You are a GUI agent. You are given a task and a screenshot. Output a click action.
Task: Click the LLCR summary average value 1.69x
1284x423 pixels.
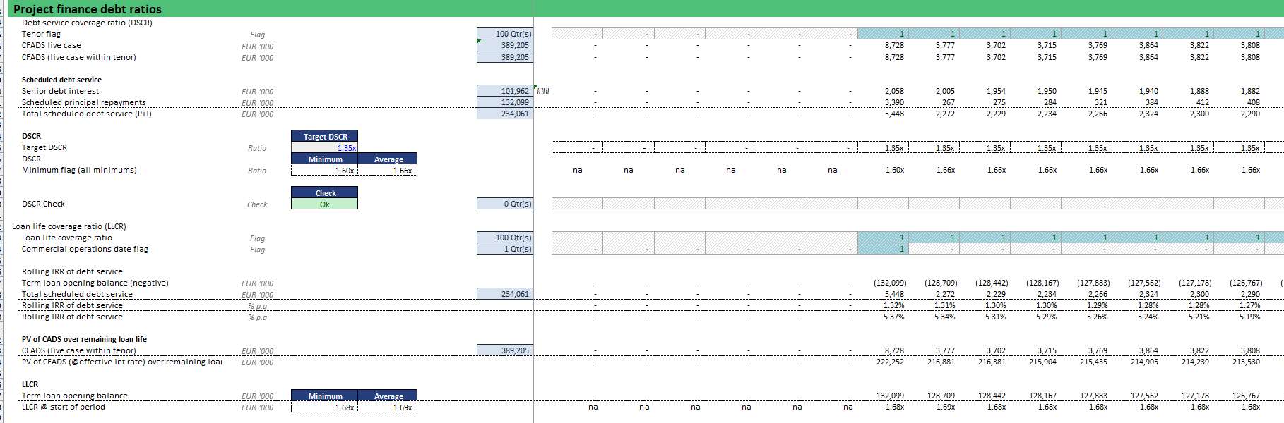388,407
